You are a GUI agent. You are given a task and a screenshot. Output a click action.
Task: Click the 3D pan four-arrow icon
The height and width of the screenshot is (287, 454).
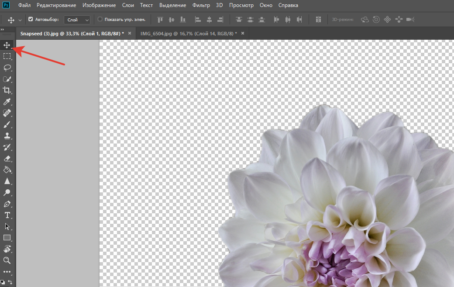tap(387, 20)
